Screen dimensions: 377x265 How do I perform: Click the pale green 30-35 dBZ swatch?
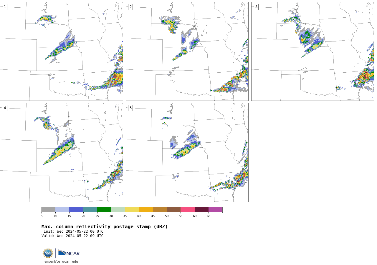pyautogui.click(x=118, y=209)
